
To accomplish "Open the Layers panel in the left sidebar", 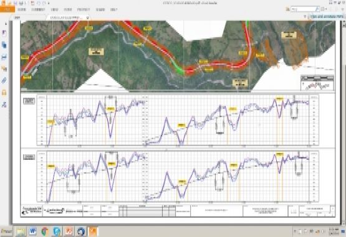I will coord(4,57).
